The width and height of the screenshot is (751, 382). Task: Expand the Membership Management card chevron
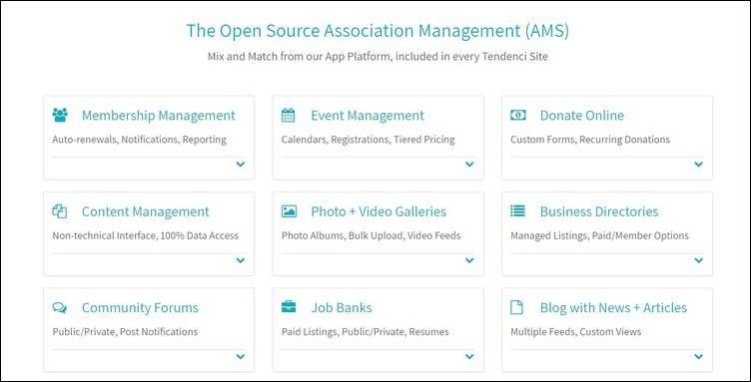[241, 164]
